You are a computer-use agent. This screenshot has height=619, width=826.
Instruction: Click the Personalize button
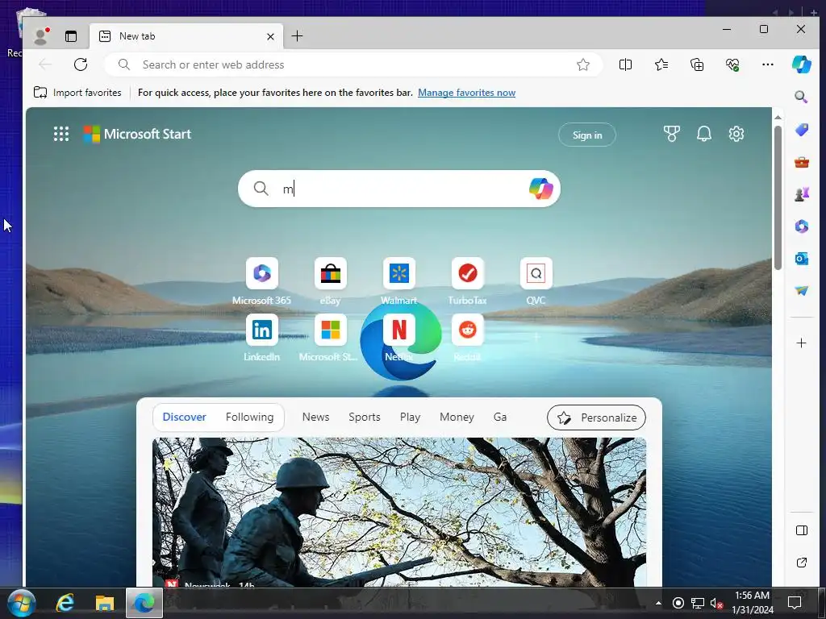click(596, 418)
